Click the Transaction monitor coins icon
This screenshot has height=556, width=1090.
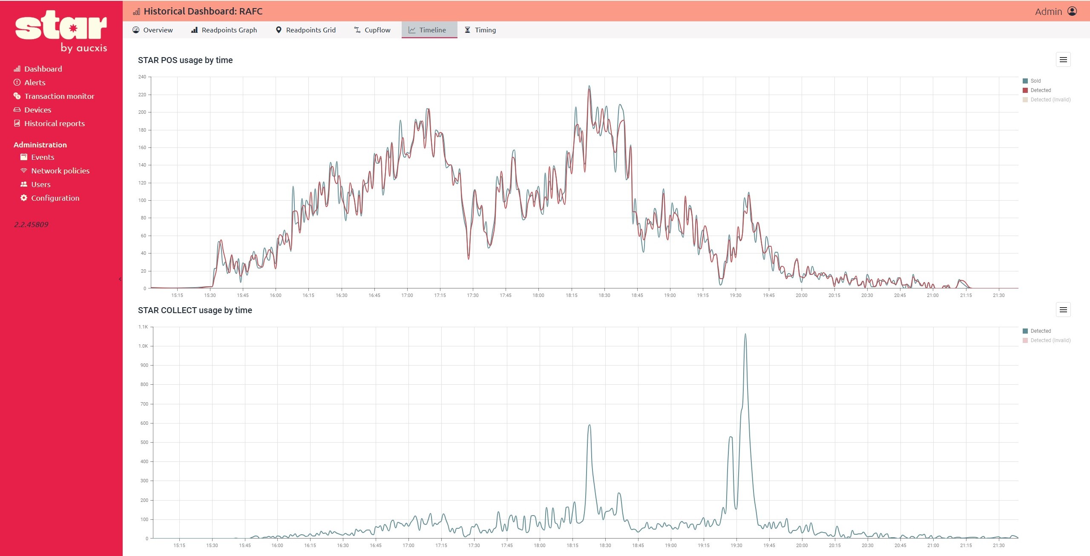(x=17, y=96)
